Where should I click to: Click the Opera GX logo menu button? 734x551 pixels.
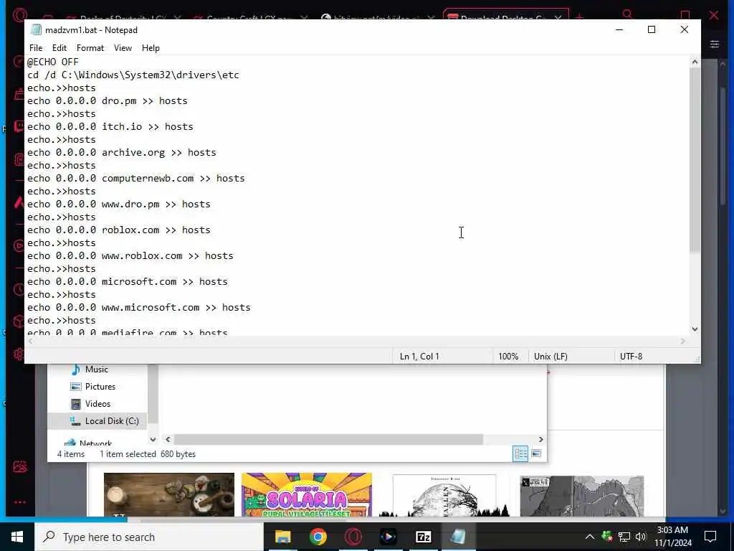click(x=18, y=14)
